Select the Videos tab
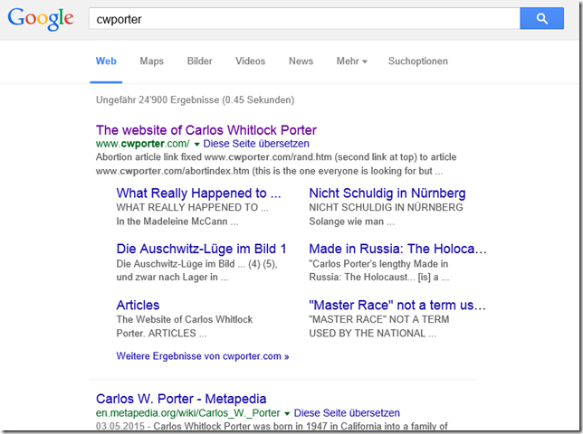Screen dimensions: 583x434 (250, 61)
